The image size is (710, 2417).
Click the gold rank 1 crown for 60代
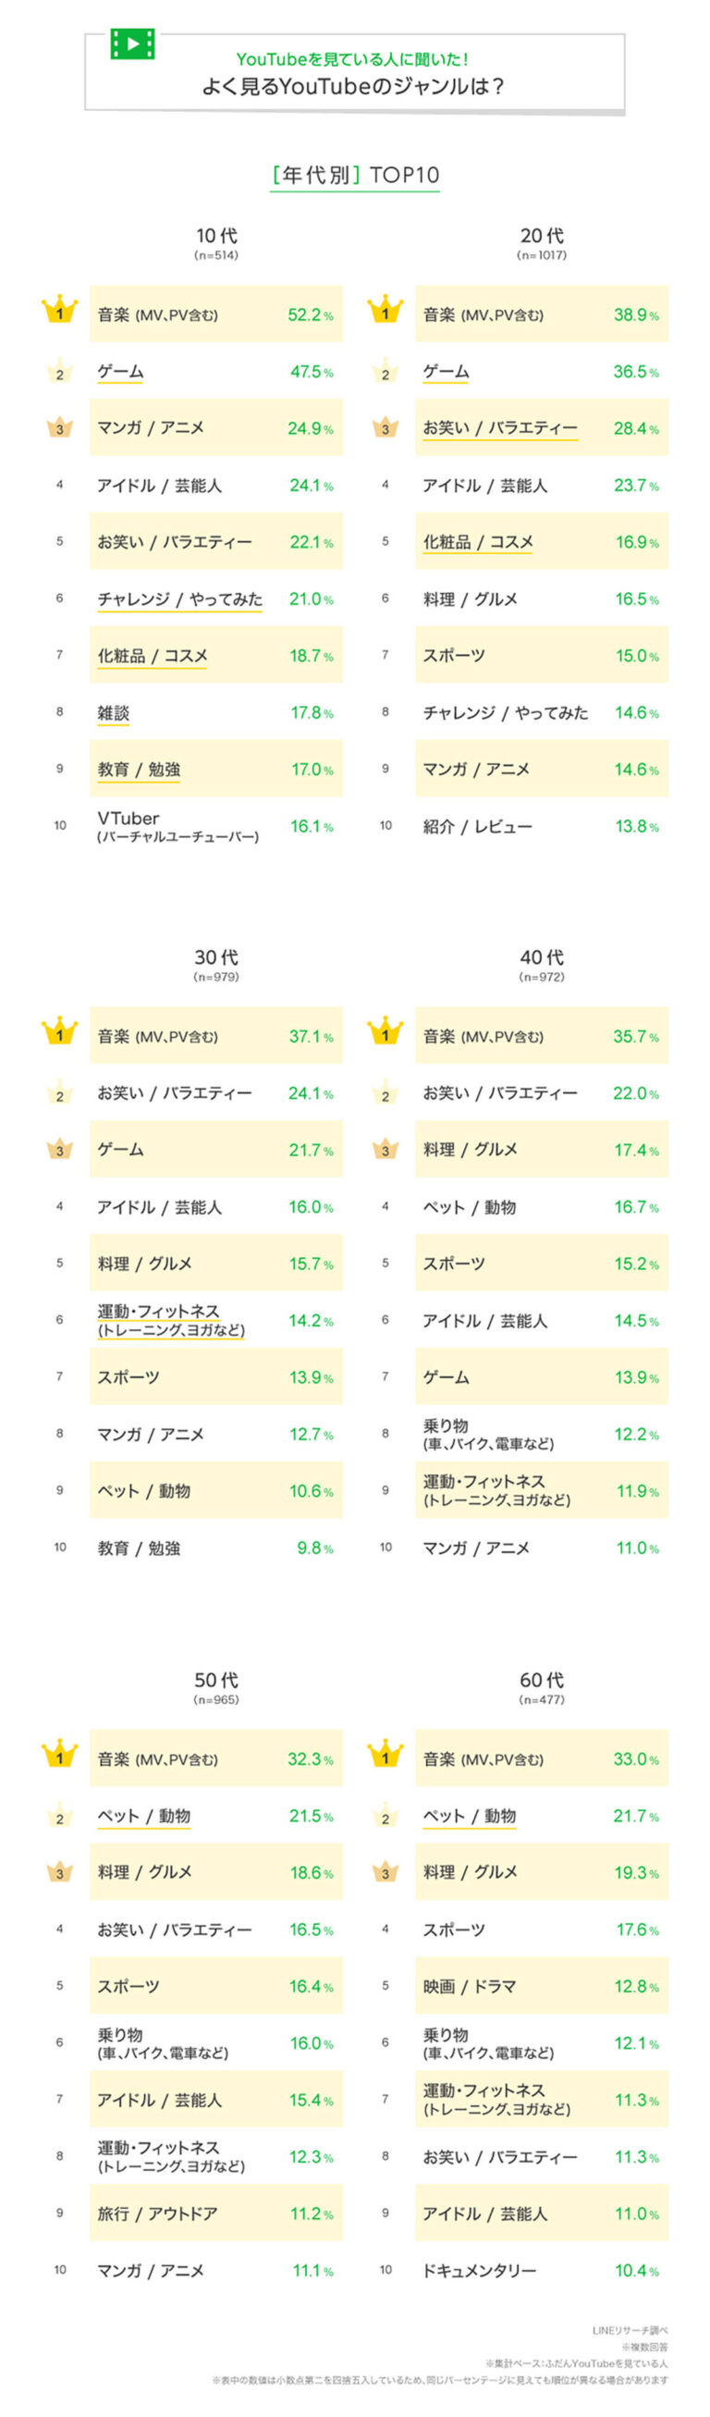point(386,1756)
